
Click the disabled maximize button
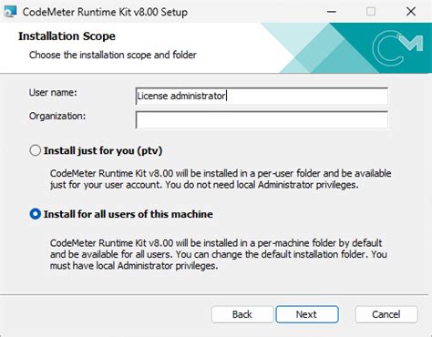[371, 12]
